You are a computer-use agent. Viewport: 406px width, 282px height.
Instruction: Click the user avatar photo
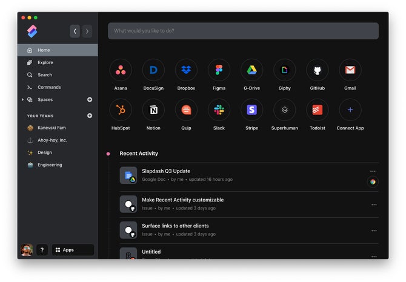(27, 250)
